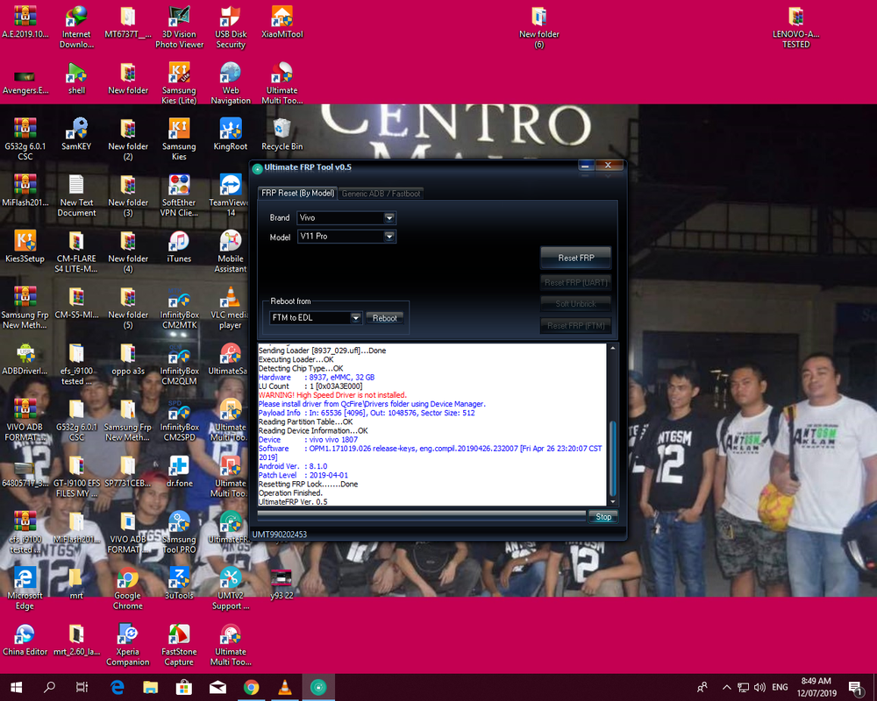The width and height of the screenshot is (877, 701).
Task: Click 'Resetting FRP Lock.......Done' log line
Action: 308,484
